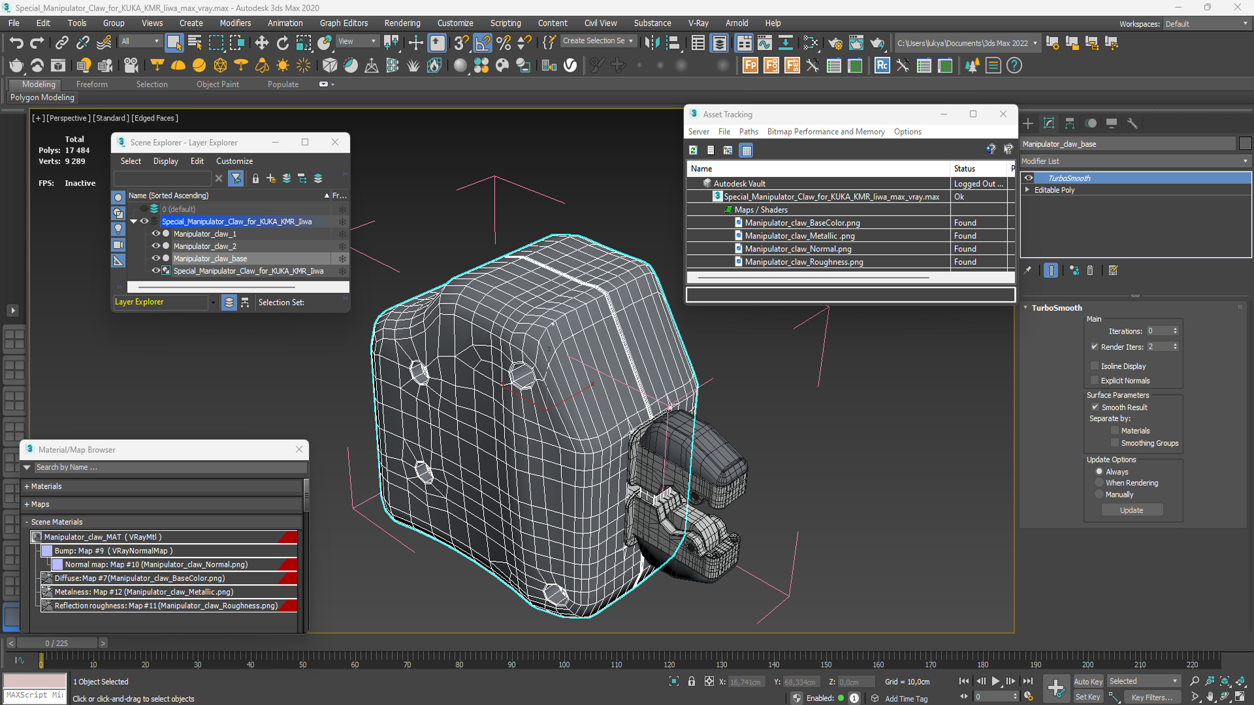Toggle the Angle Snap icon
Image resolution: width=1254 pixels, height=705 pixels.
[x=483, y=43]
